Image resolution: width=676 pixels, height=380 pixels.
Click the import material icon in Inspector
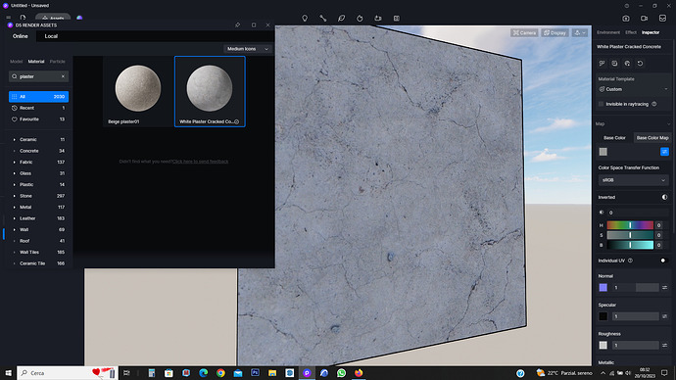[x=627, y=64]
